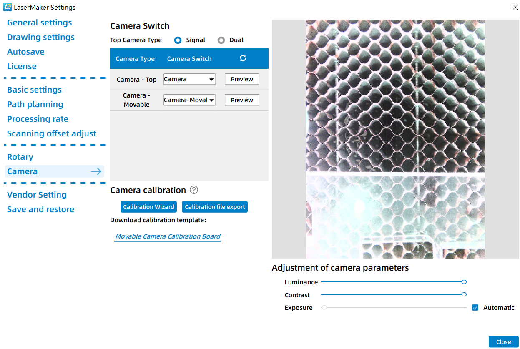Viewport: 520px width, 349px height.
Task: Launch the Calibration Wizard
Action: (148, 207)
